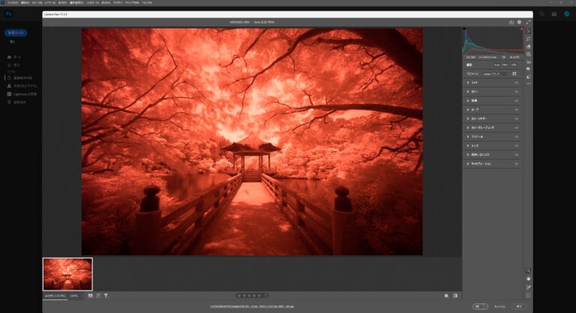Screen dimensions: 576x313
Task: Open Camera Raw settings gear icon
Action: tap(519, 22)
